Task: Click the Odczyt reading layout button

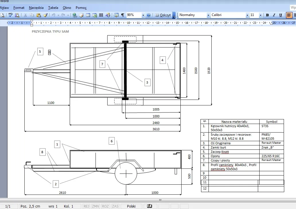Action: point(163,15)
